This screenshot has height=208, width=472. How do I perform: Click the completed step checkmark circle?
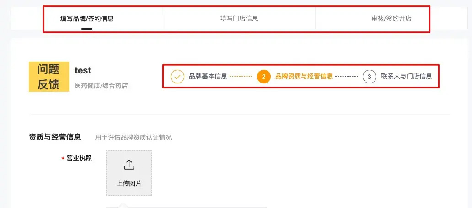pyautogui.click(x=177, y=77)
